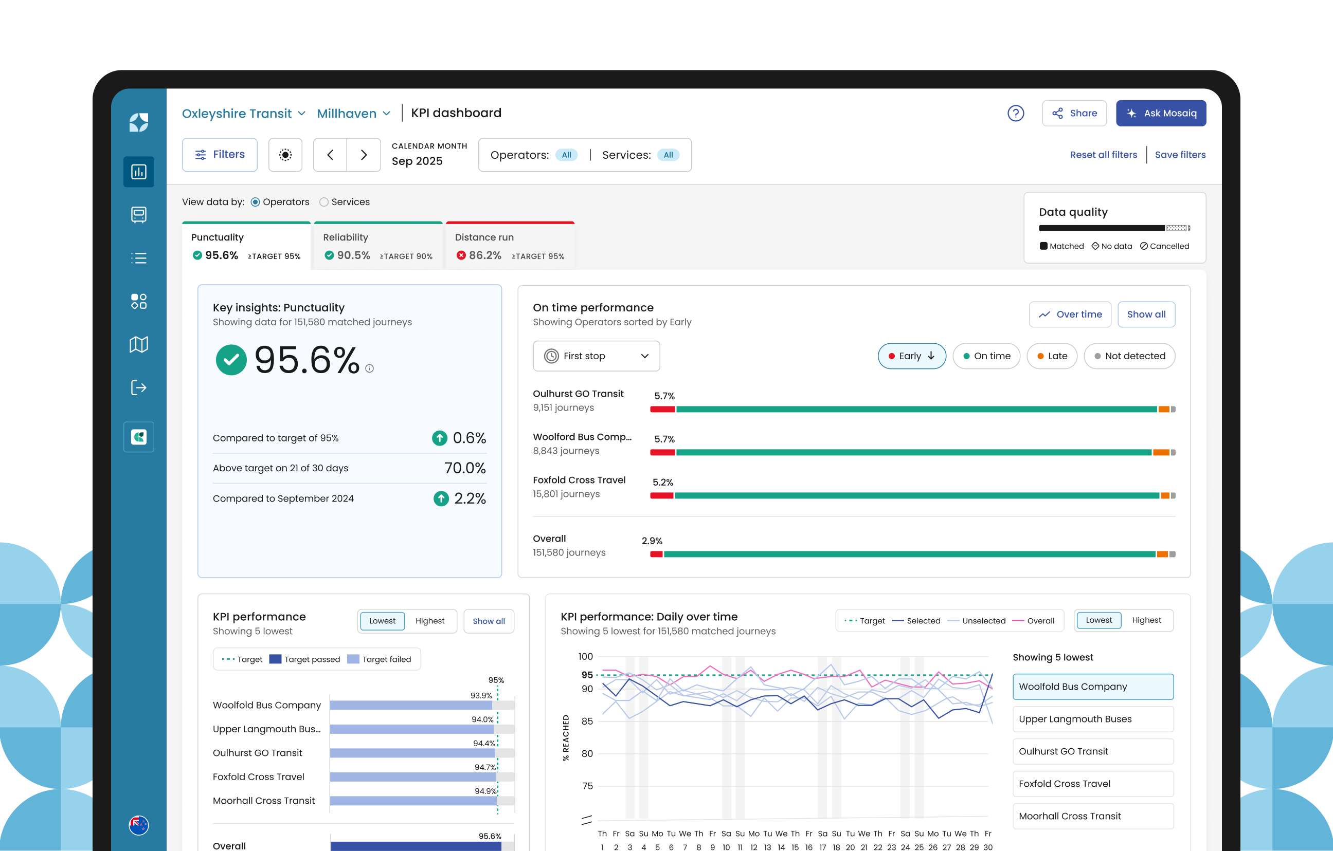1333x851 pixels.
Task: Click the Cancelled legend icon in Data quality
Action: coord(1144,246)
